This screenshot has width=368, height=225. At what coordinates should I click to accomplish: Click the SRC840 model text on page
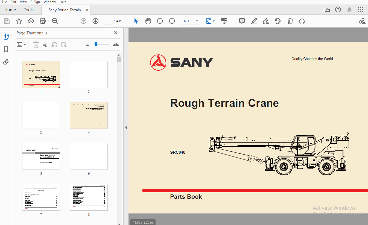(178, 152)
